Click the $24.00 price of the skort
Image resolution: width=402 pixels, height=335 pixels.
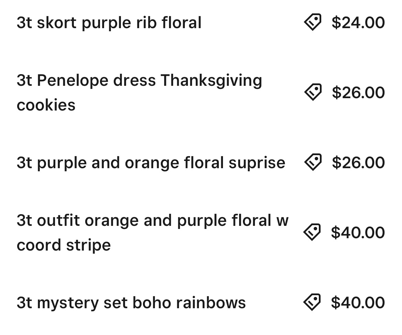358,23
